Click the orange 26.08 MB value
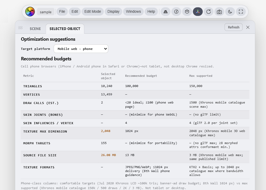Image resolution: width=266 pixels, height=190 pixels. click(x=108, y=155)
